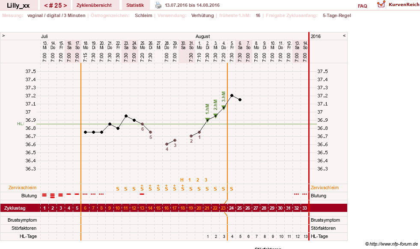Open the Zyklenübersicht tab
Viewport: 420px width, 249px height.
[x=94, y=5]
